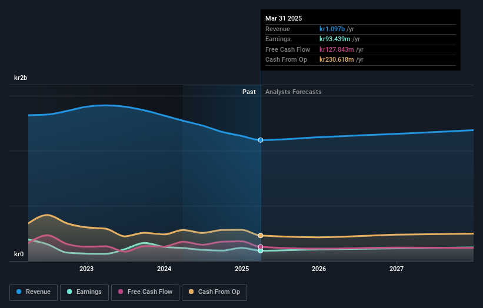Click the Past label
This screenshot has height=308, width=483.
pos(249,92)
